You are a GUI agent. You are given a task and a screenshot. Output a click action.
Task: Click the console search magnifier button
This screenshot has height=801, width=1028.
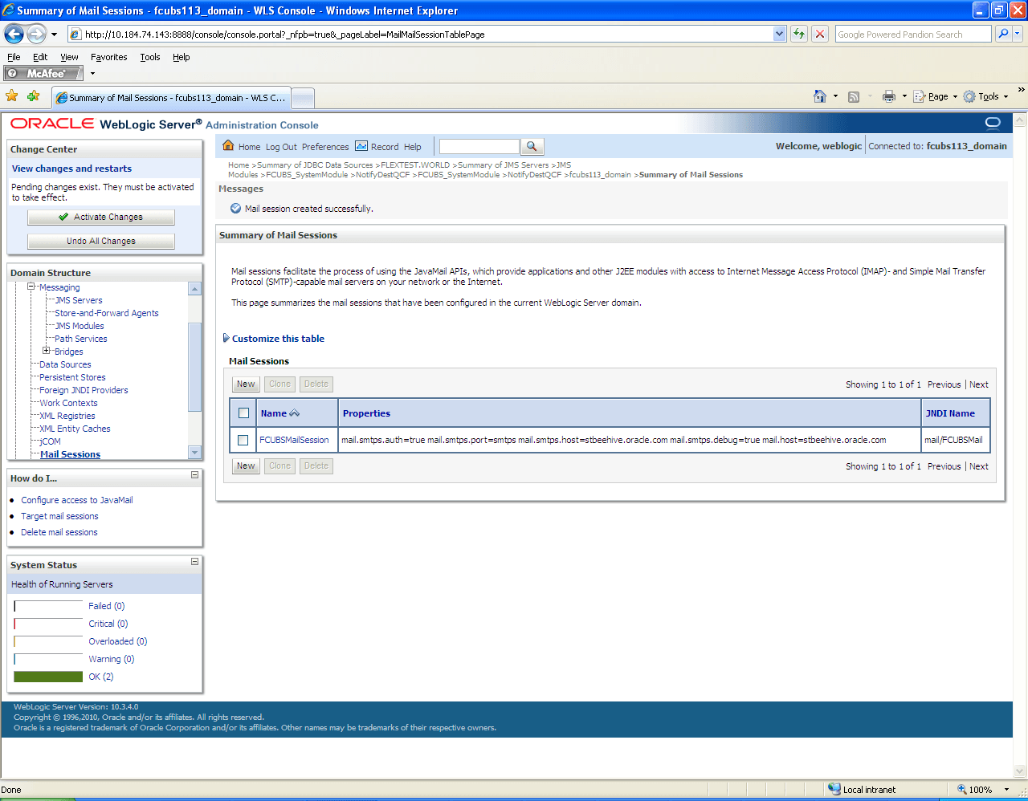pyautogui.click(x=532, y=146)
